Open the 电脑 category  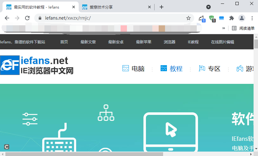coord(138,69)
